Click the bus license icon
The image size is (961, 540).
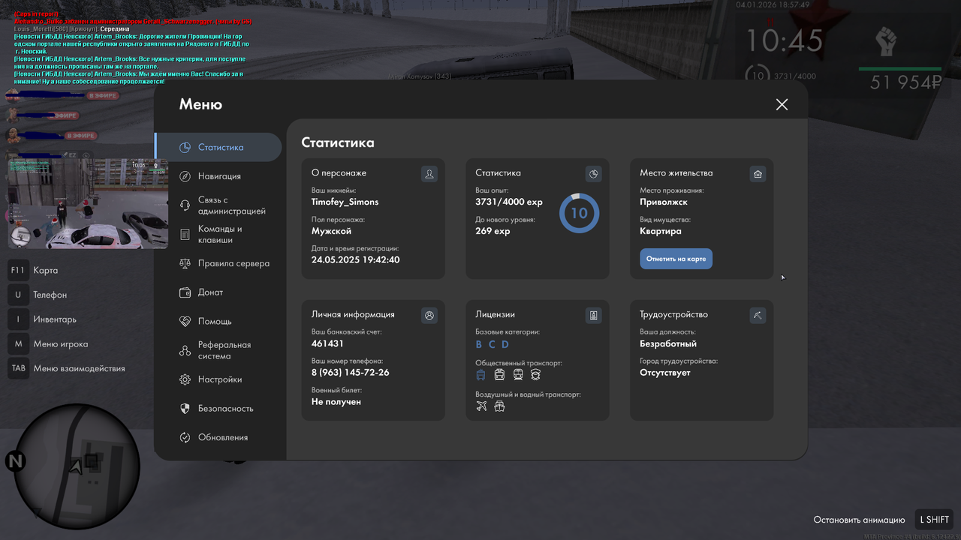tap(481, 374)
